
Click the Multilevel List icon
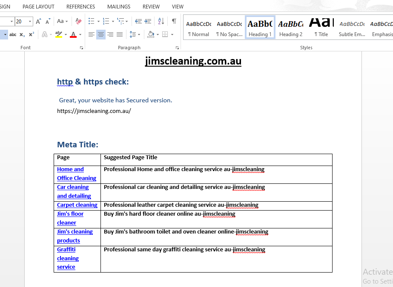120,21
